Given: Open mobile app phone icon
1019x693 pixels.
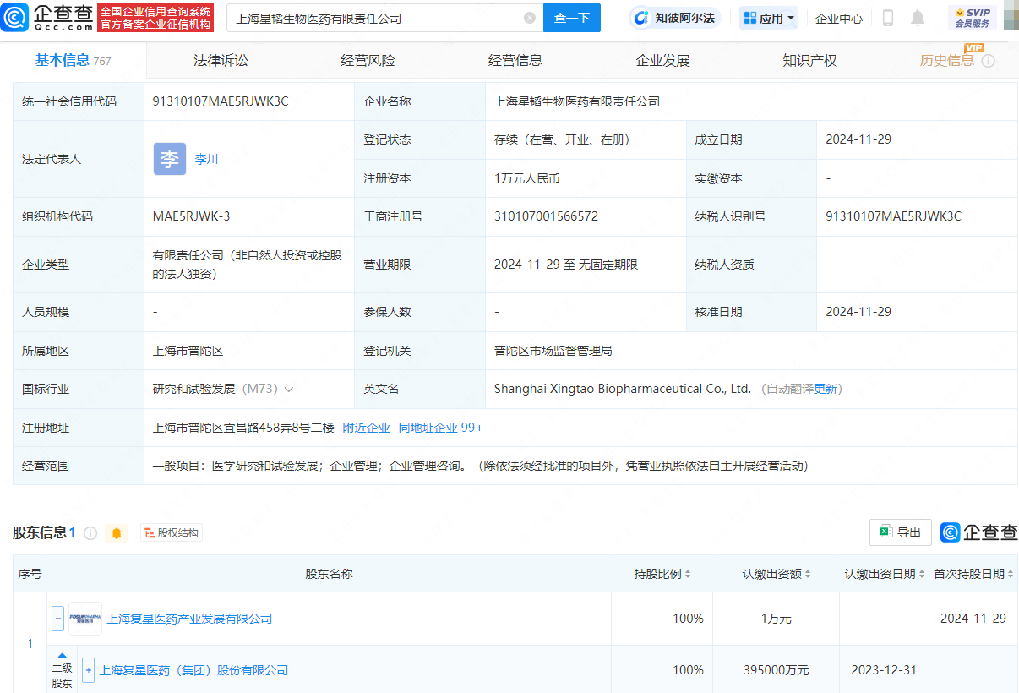Looking at the screenshot, I should (888, 18).
